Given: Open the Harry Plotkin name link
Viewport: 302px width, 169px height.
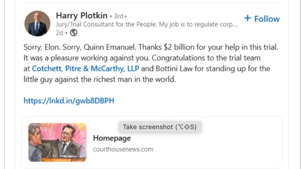Looking at the screenshot, I should pyautogui.click(x=81, y=16).
